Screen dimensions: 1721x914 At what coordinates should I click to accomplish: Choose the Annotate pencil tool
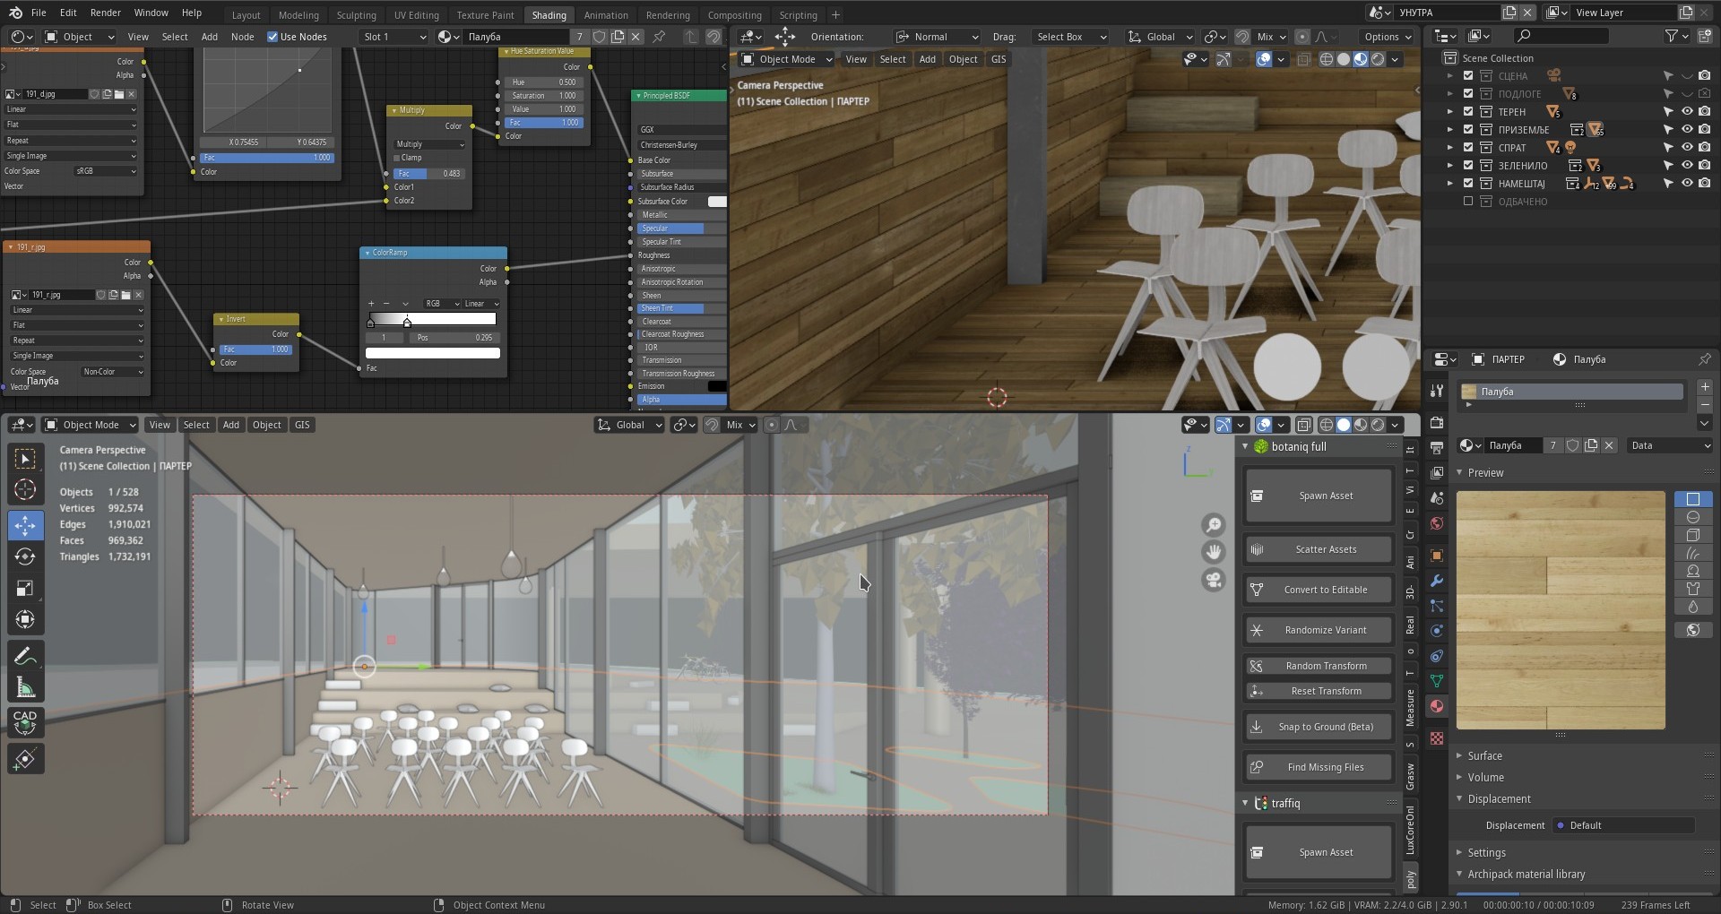[x=25, y=656]
